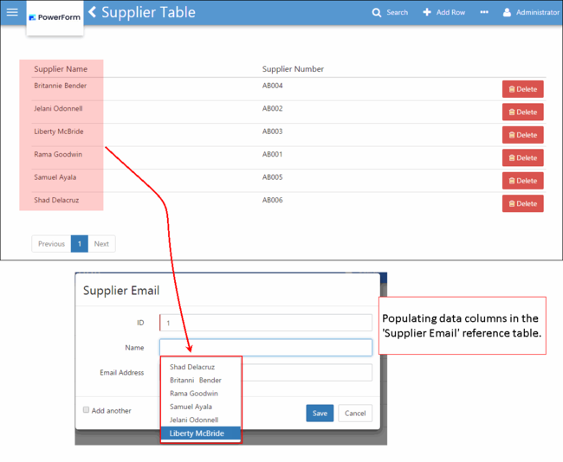
Task: Click supplier number AB001
Action: [272, 154]
